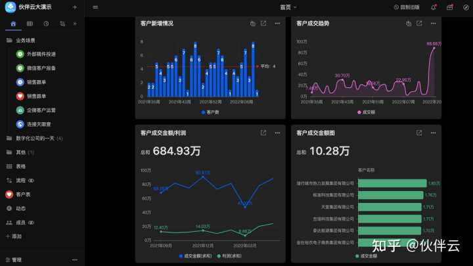Open the compass icon in top bar

466,7
